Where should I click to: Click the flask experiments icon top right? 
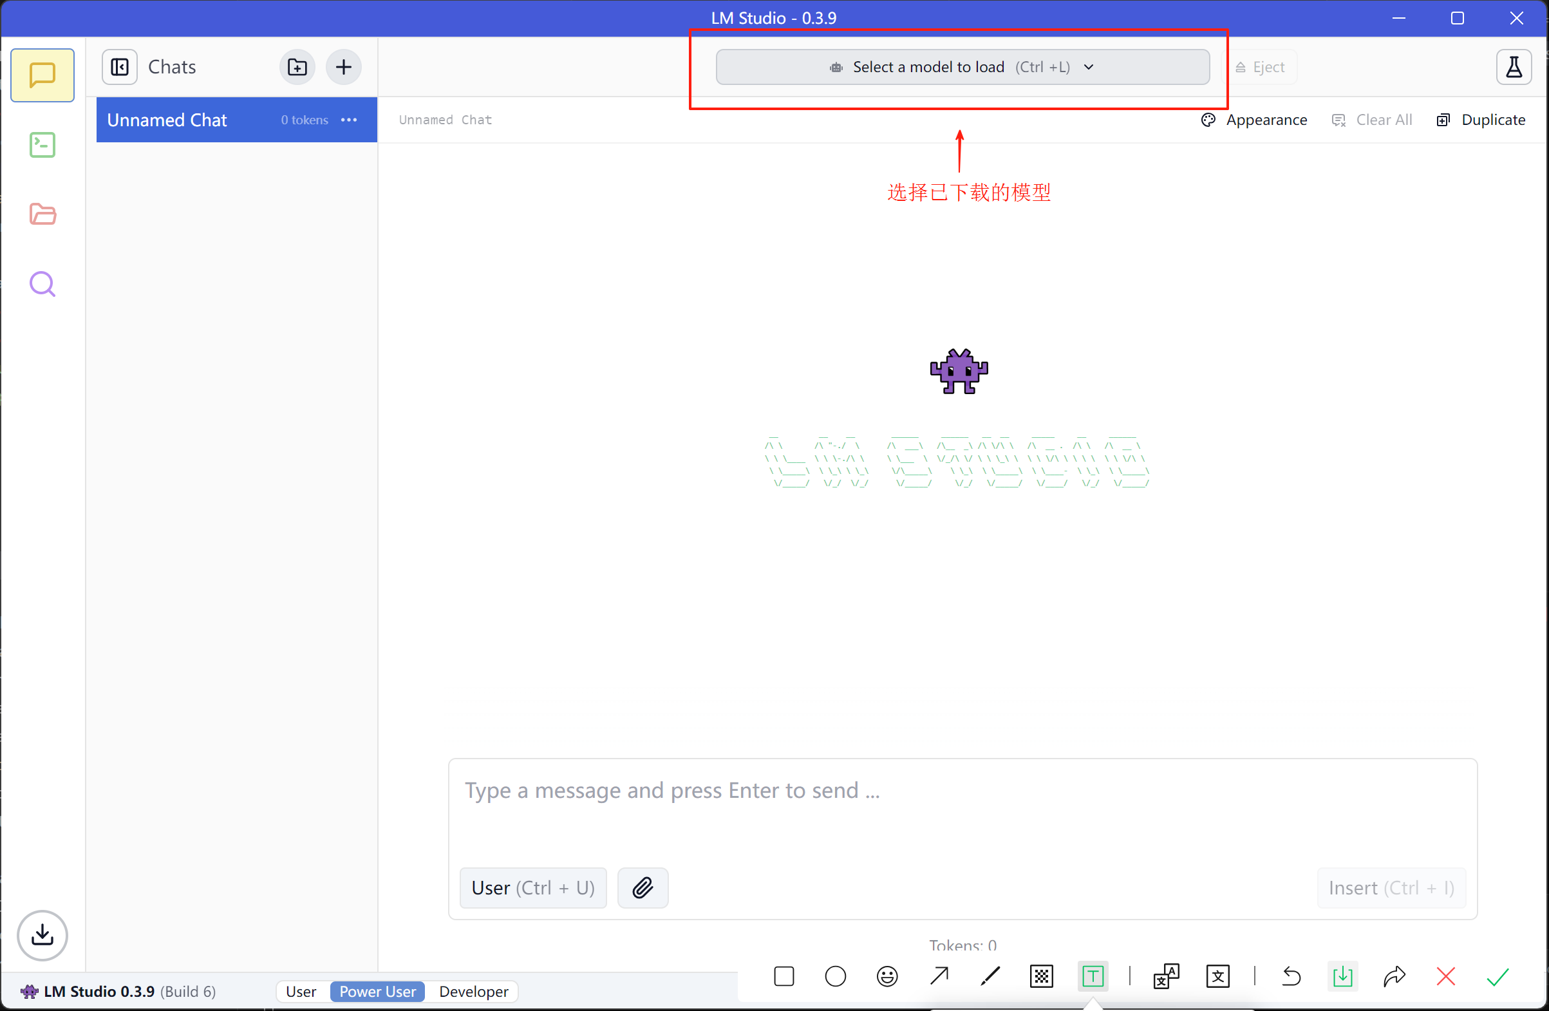(1513, 66)
